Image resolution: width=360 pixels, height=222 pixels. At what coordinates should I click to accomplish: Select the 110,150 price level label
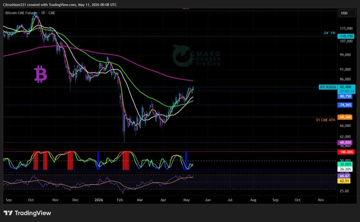click(x=346, y=36)
